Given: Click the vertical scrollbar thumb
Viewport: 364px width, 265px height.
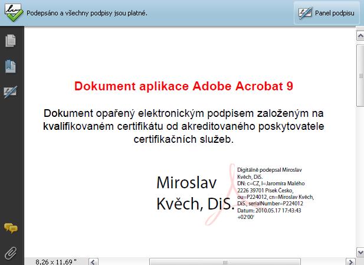Looking at the screenshot, I should pyautogui.click(x=360, y=76).
